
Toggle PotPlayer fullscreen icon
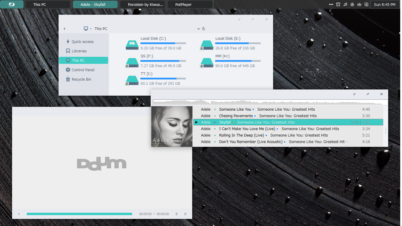[x=185, y=214]
